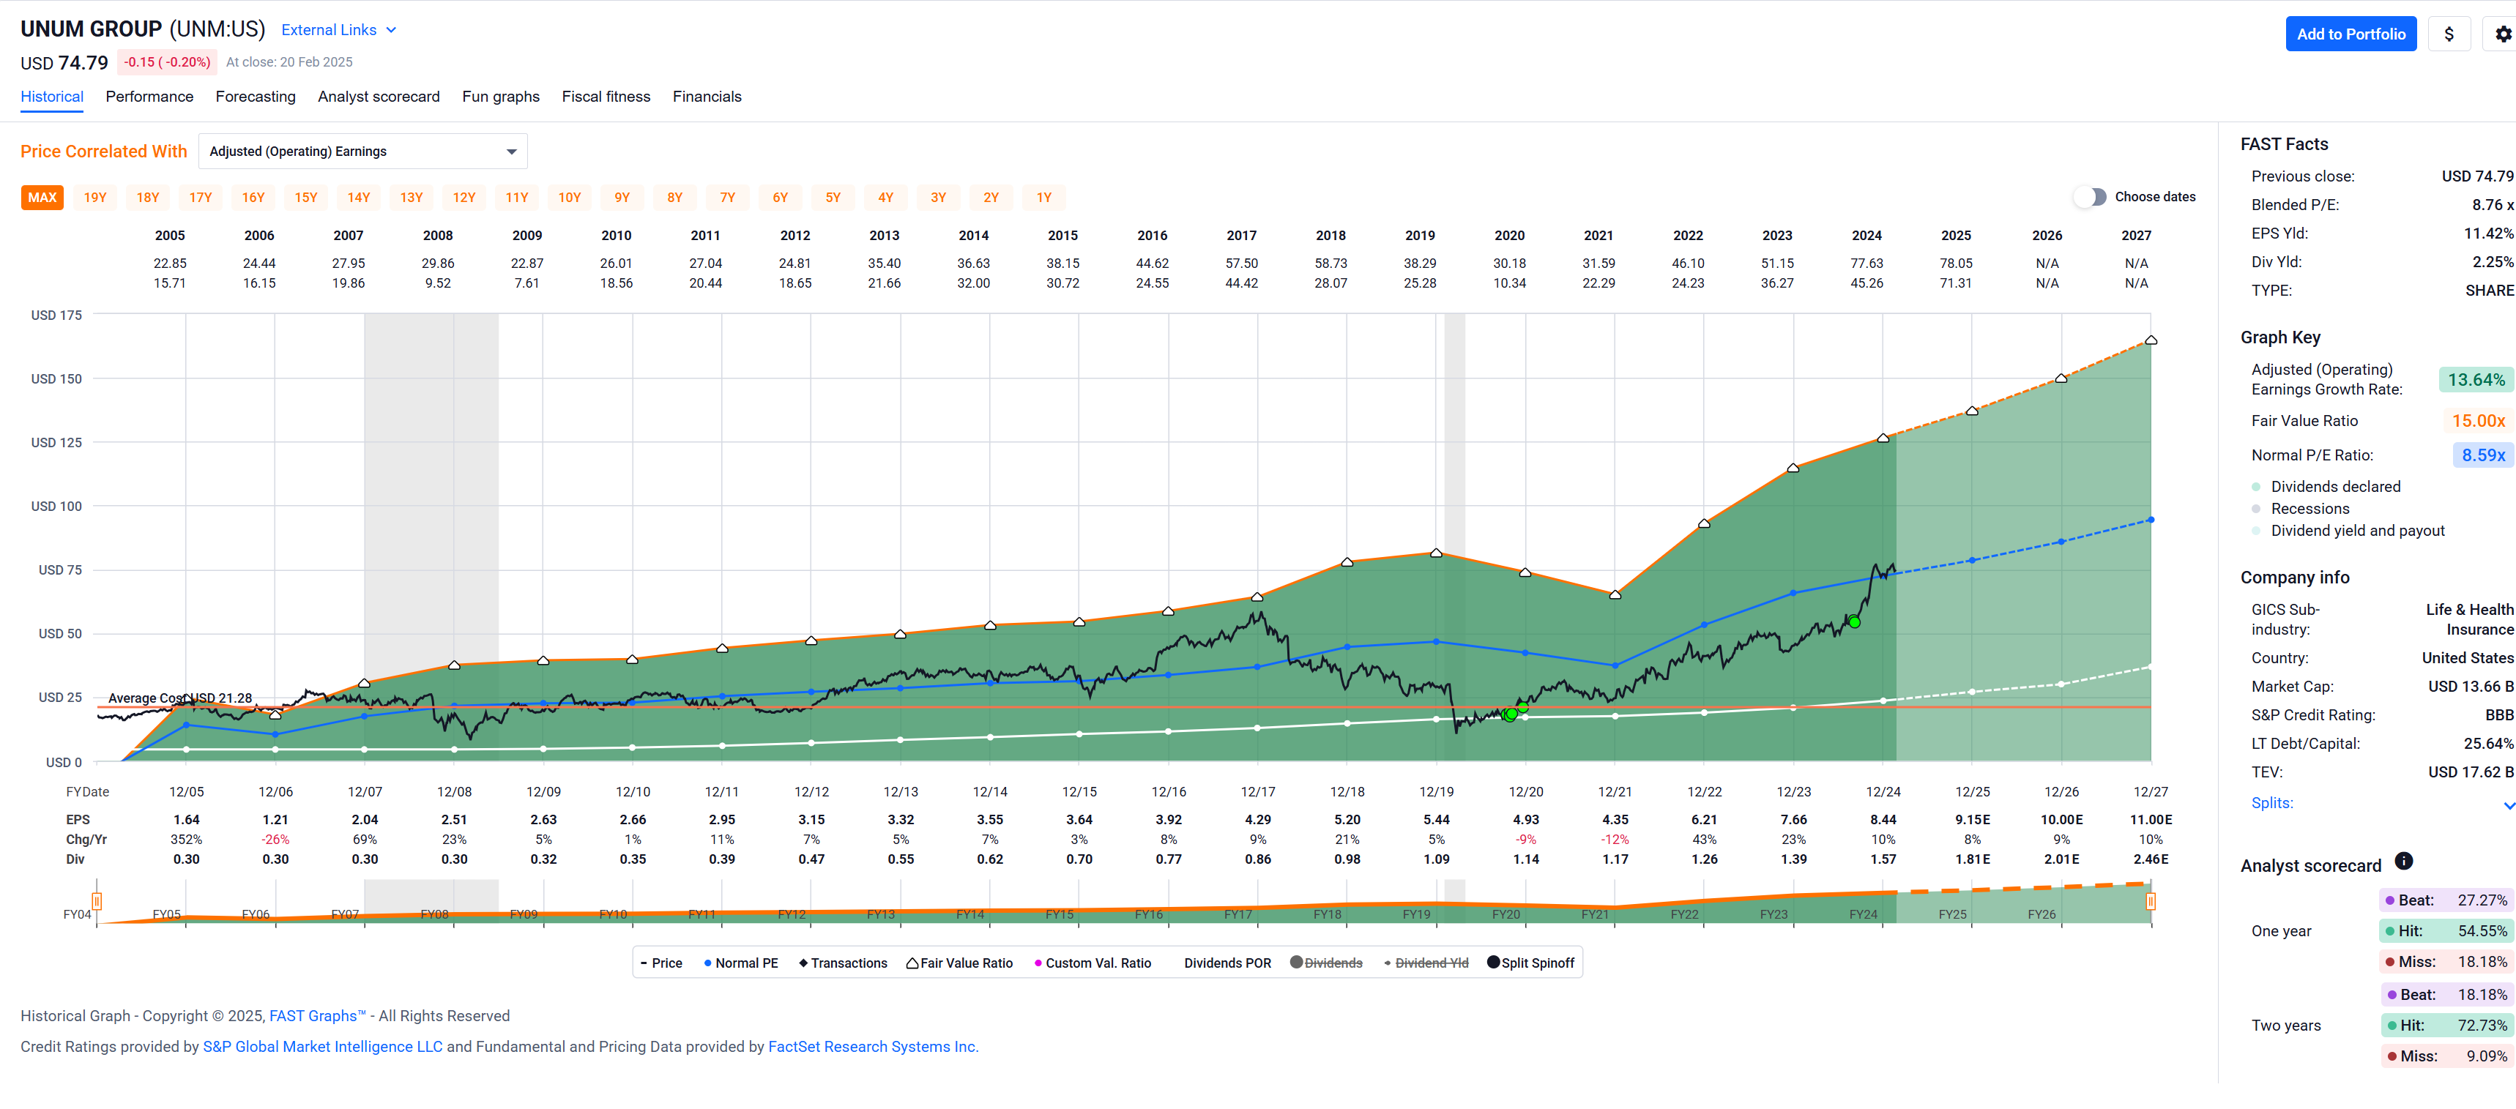Toggle Custom Val. Ratio legend item

click(1093, 963)
